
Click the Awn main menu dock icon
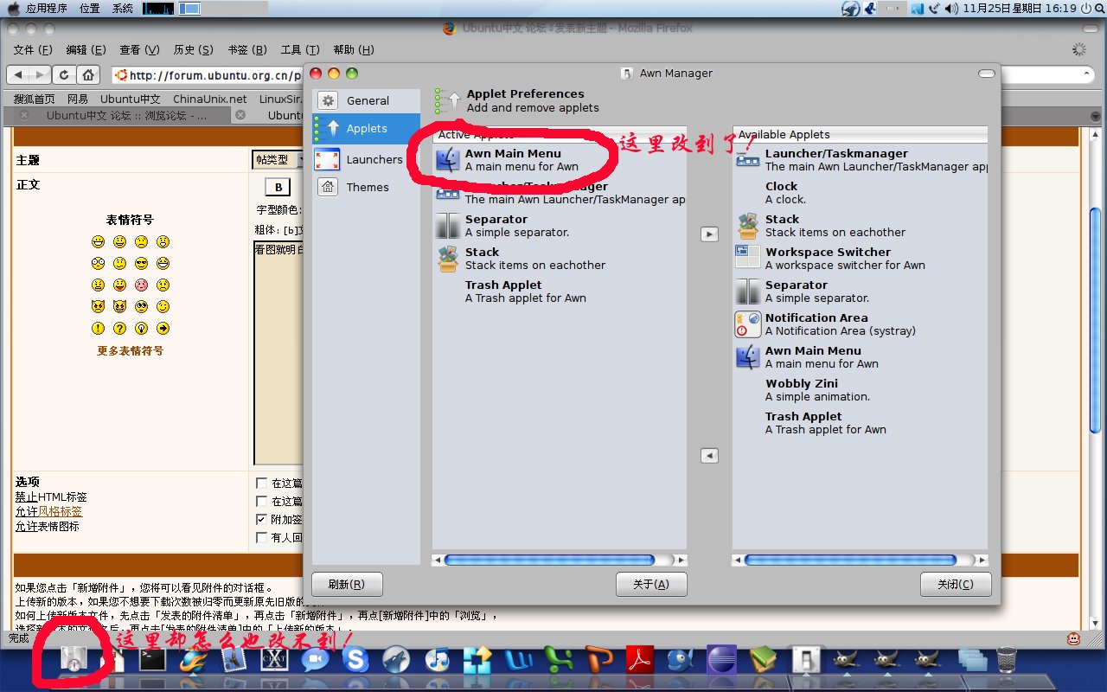click(73, 661)
